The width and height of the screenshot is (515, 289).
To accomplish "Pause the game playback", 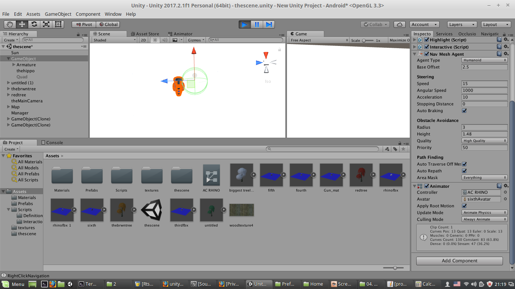I will pos(257,24).
